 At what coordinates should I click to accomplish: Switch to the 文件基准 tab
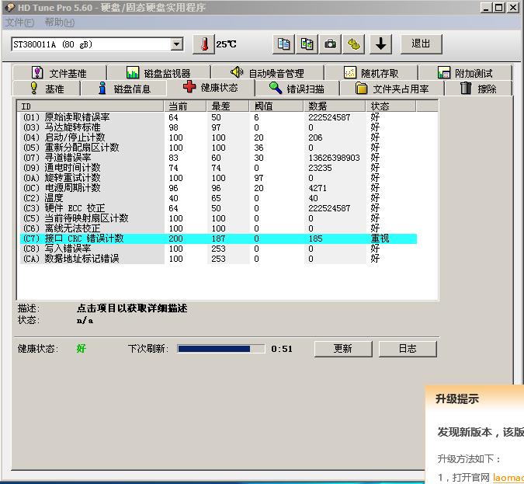[59, 72]
